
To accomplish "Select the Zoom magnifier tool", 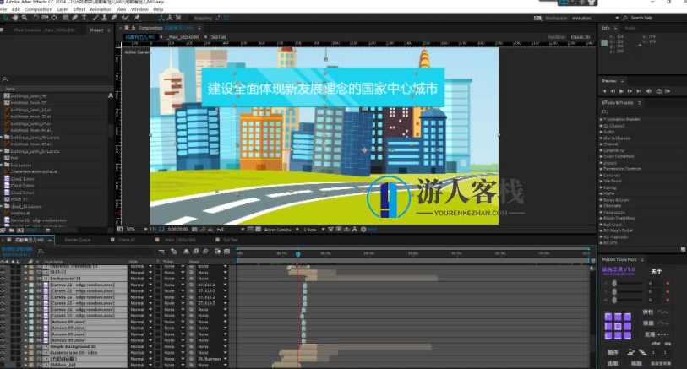I will [25, 18].
